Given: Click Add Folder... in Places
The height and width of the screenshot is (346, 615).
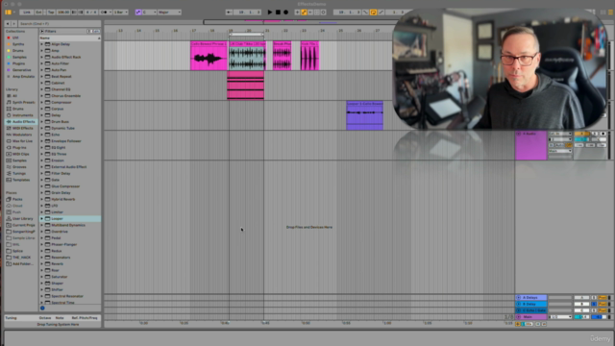Looking at the screenshot, I should click(23, 264).
